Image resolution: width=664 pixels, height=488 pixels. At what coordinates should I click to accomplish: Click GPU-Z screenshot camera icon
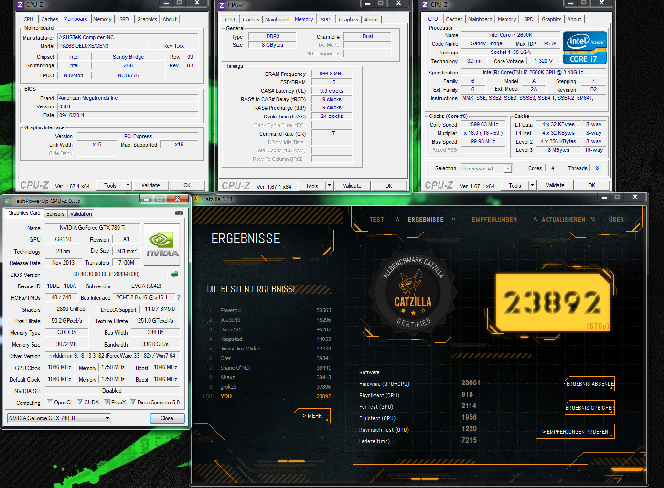(x=179, y=213)
